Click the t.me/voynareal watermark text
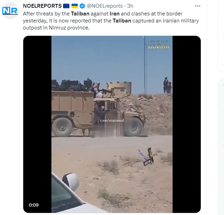 coord(112,120)
